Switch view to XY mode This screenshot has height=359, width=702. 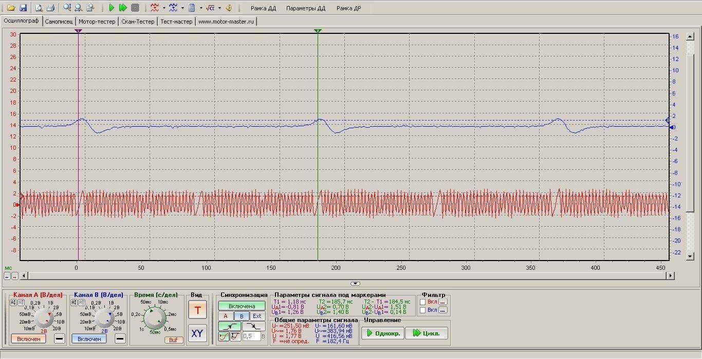tap(197, 333)
